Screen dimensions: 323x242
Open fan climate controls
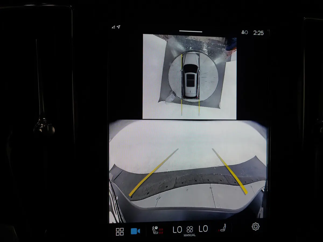point(189,229)
